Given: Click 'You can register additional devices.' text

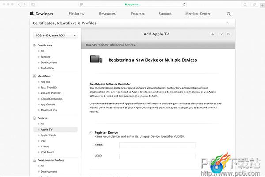Looking at the screenshot, I should 110,45.
